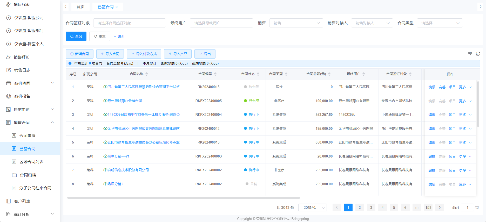The height and width of the screenshot is (222, 486).
Task: Open 区域合同列表 in the sidebar
Action: (x=31, y=162)
